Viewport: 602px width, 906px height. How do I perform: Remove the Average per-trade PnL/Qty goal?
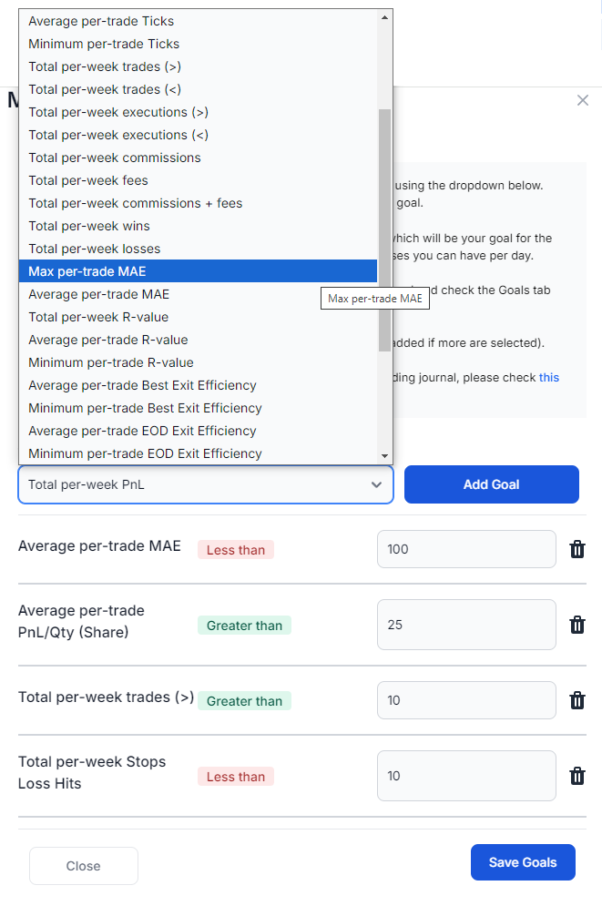coord(577,625)
